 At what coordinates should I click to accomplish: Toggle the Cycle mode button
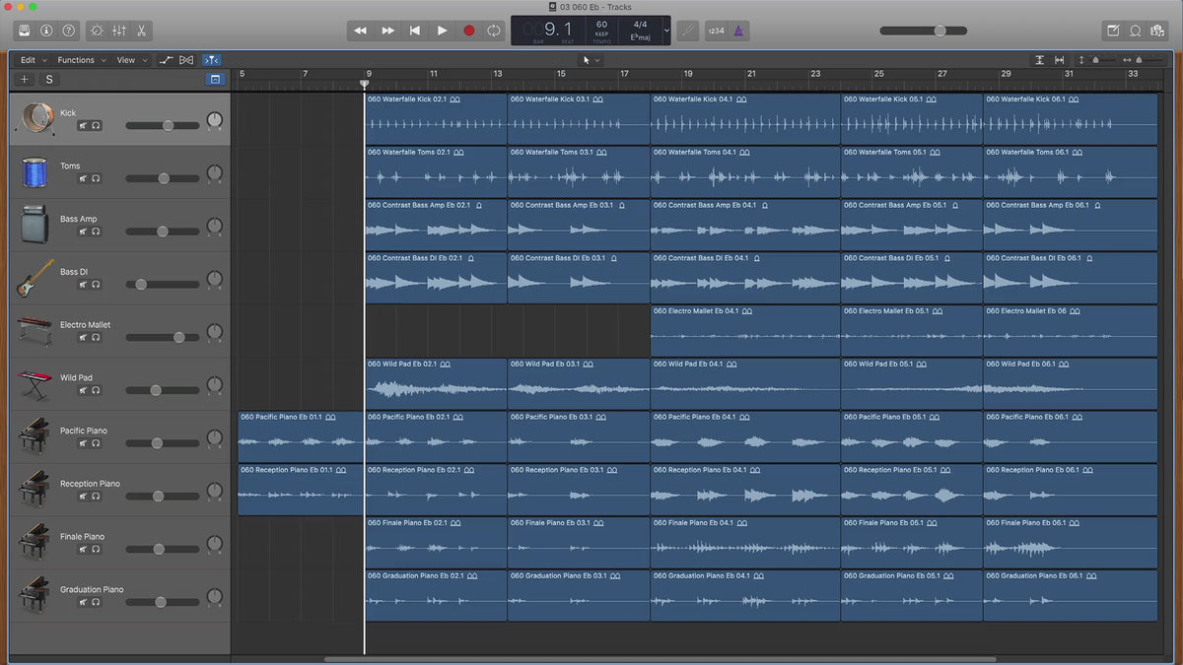pos(494,31)
